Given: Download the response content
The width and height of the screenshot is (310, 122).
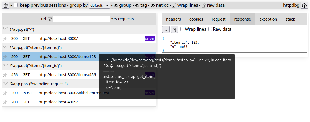Looking at the screenshot, I should point(166,30).
